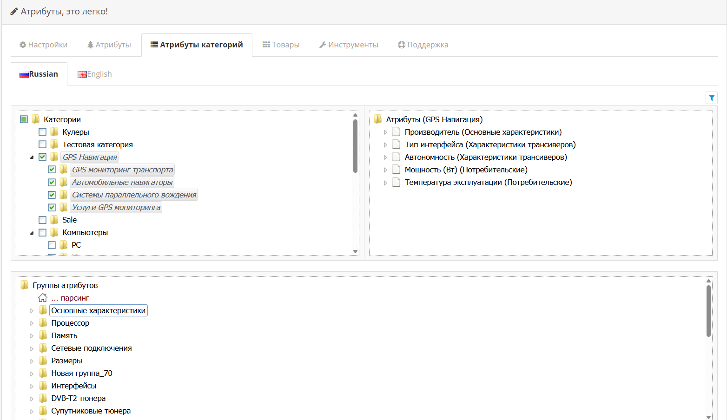Expand the Память attribute group
Image resolution: width=727 pixels, height=420 pixels.
click(32, 336)
